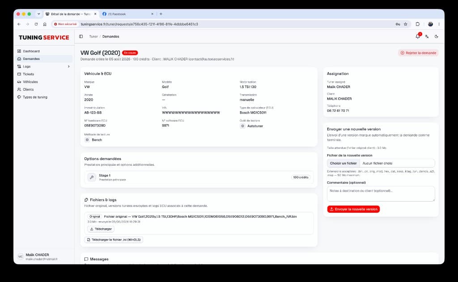The width and height of the screenshot is (458, 282).
Task: Click the address bar URL
Action: point(140,24)
